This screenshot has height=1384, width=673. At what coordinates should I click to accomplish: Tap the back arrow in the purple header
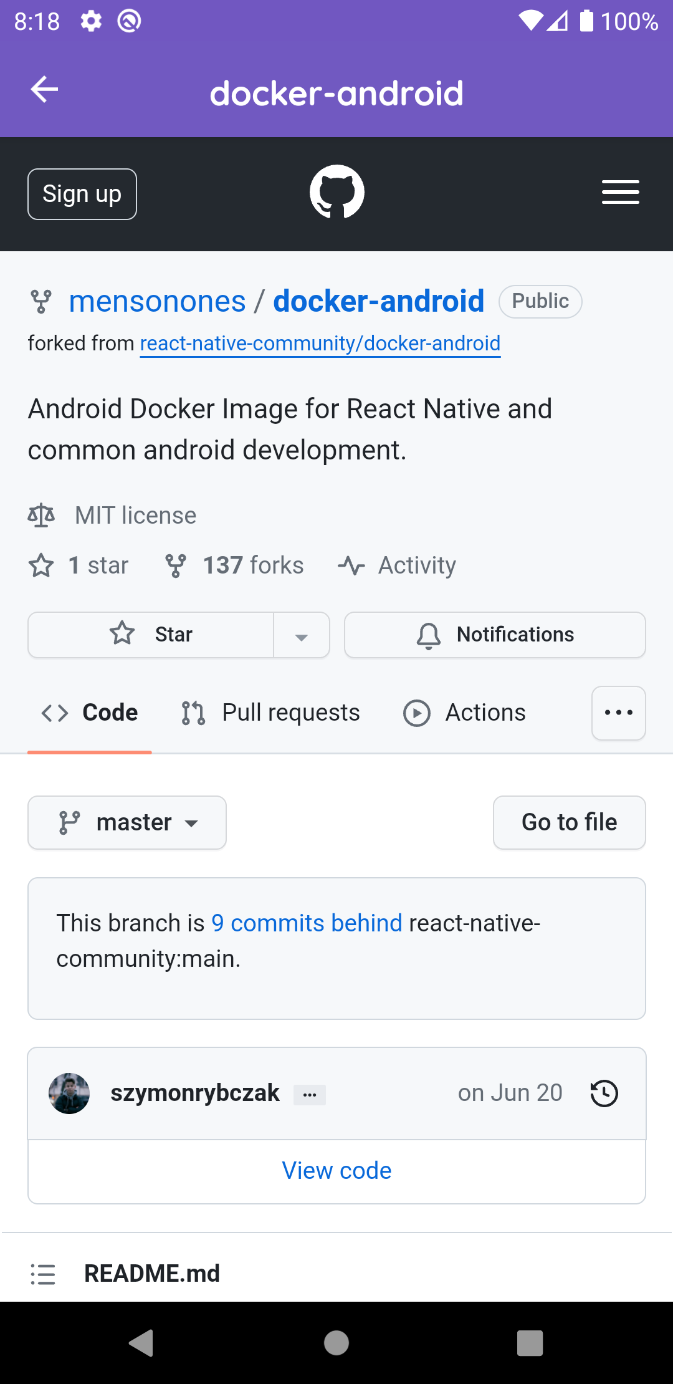click(x=44, y=89)
